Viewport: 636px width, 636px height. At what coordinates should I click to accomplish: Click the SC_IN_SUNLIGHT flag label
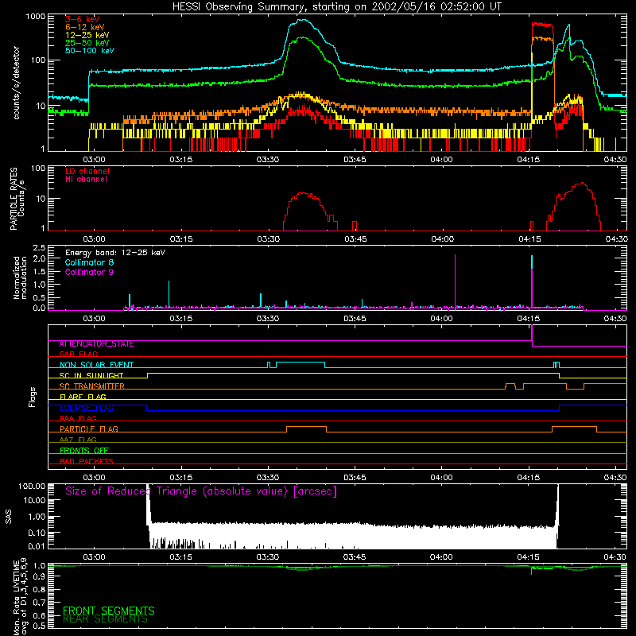91,375
